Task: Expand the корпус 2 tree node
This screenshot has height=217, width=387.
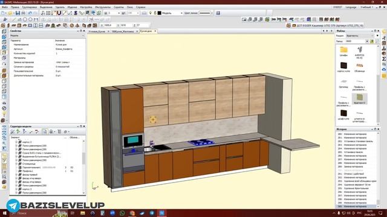Action: (16, 142)
